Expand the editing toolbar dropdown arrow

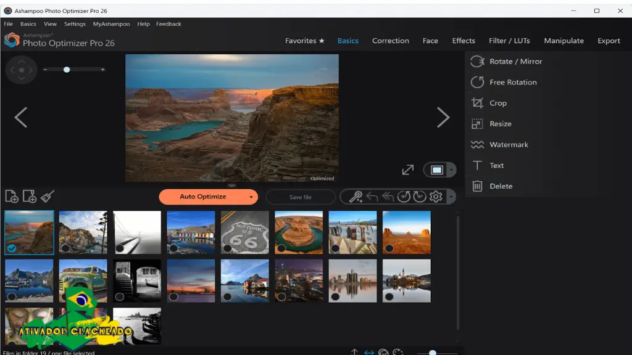(451, 197)
